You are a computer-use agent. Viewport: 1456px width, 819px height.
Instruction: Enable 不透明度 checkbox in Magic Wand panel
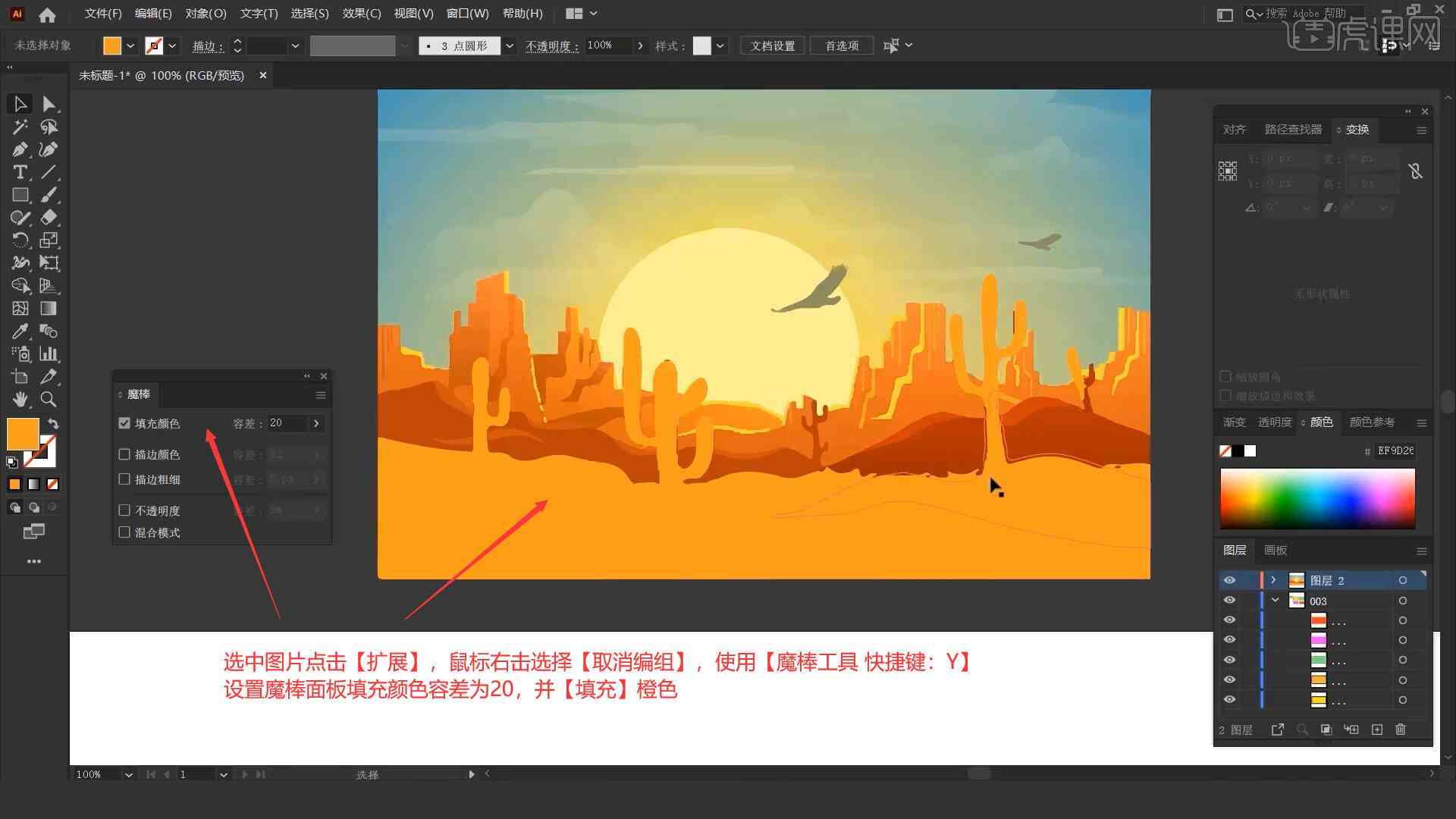click(124, 510)
